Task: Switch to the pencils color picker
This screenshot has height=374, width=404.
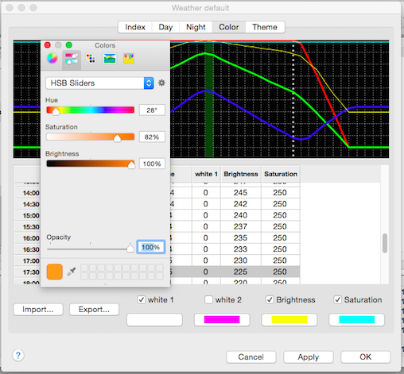Action: coord(129,58)
